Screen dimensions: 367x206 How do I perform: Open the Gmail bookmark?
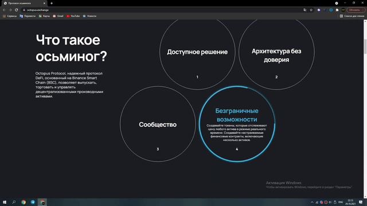point(58,16)
